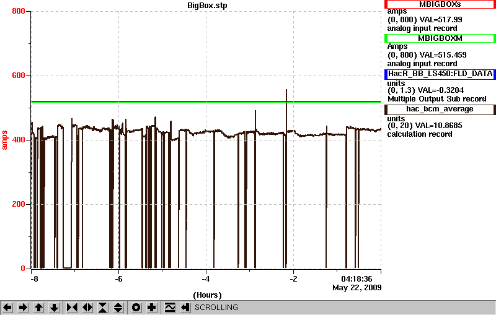This screenshot has height=315, width=496.
Task: Select the HacR_BB_LS450:FLD_DATA legend entry
Action: 440,74
